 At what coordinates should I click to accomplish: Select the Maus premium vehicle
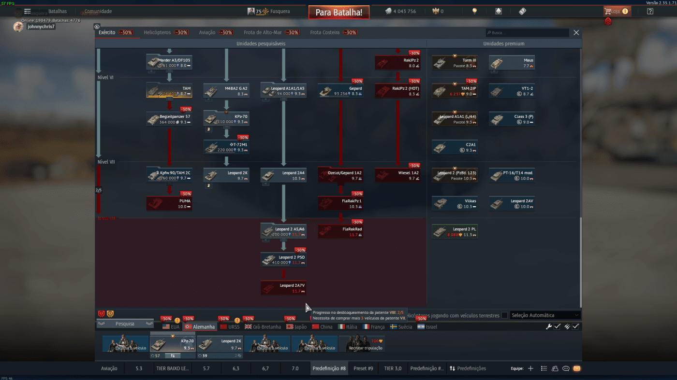click(x=512, y=63)
